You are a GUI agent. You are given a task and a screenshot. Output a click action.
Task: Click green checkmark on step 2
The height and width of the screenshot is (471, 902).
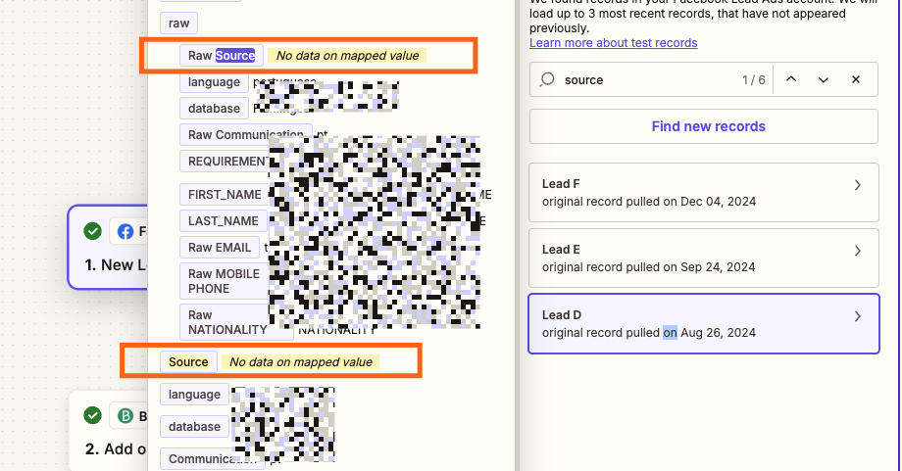[92, 415]
